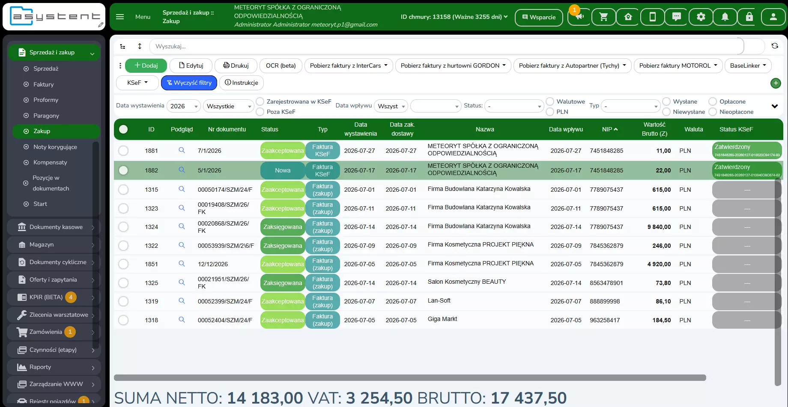Click the OCR (beta) button
The image size is (788, 407).
(x=281, y=65)
